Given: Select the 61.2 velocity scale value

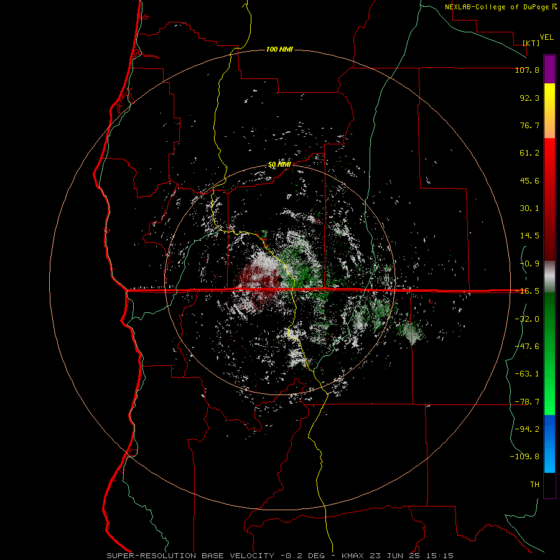Looking at the screenshot, I should point(530,153).
